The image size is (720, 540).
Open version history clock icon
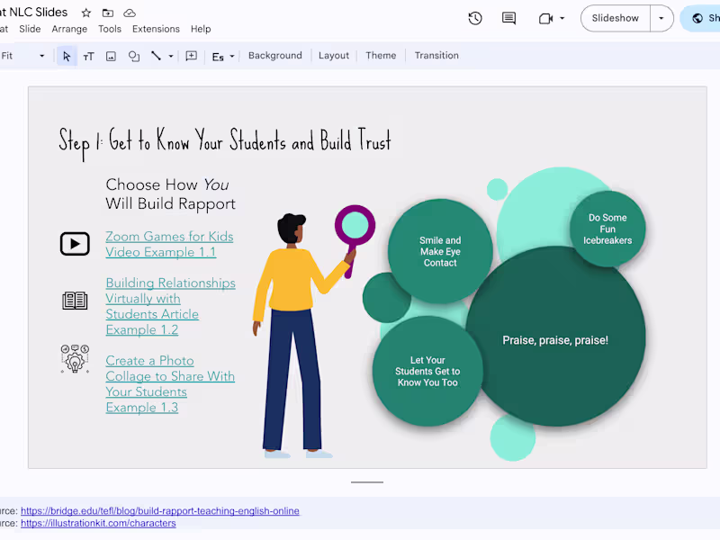pos(475,18)
